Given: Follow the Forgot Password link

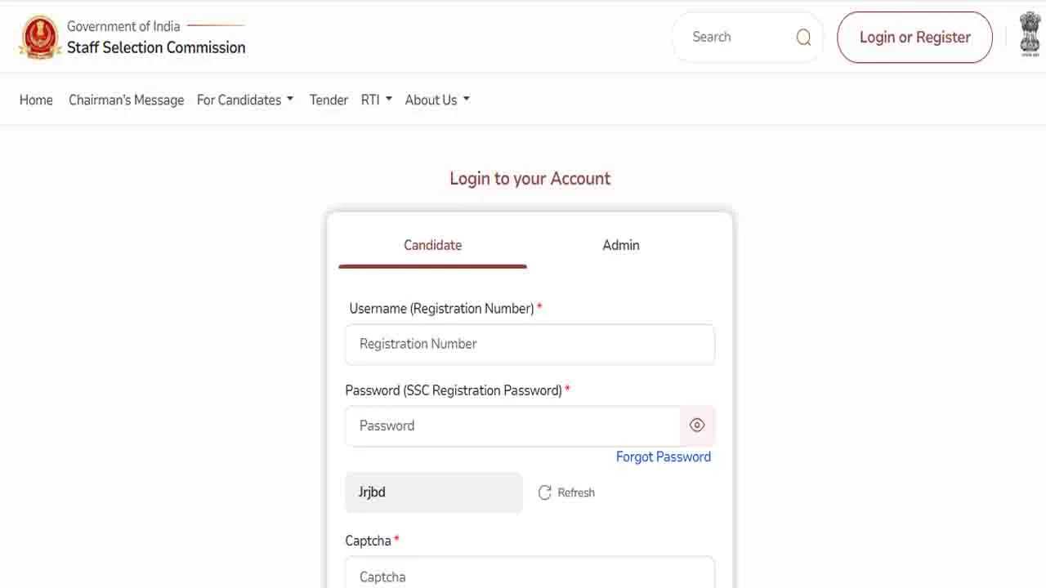Looking at the screenshot, I should [663, 457].
